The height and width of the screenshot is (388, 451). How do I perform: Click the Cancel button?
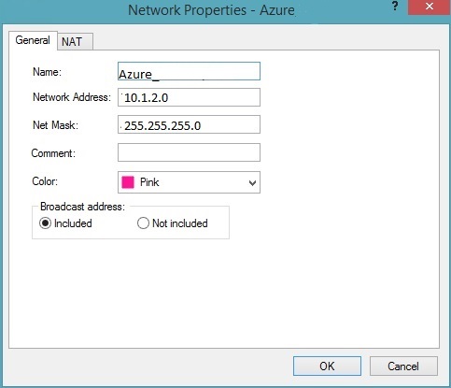pyautogui.click(x=403, y=366)
